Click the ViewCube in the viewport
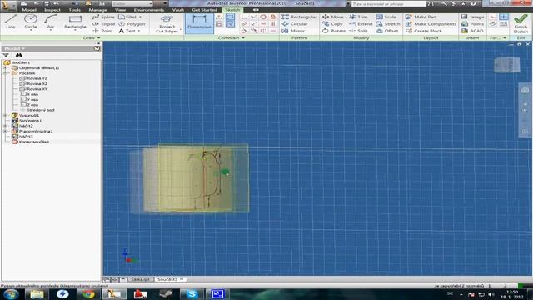 click(506, 65)
